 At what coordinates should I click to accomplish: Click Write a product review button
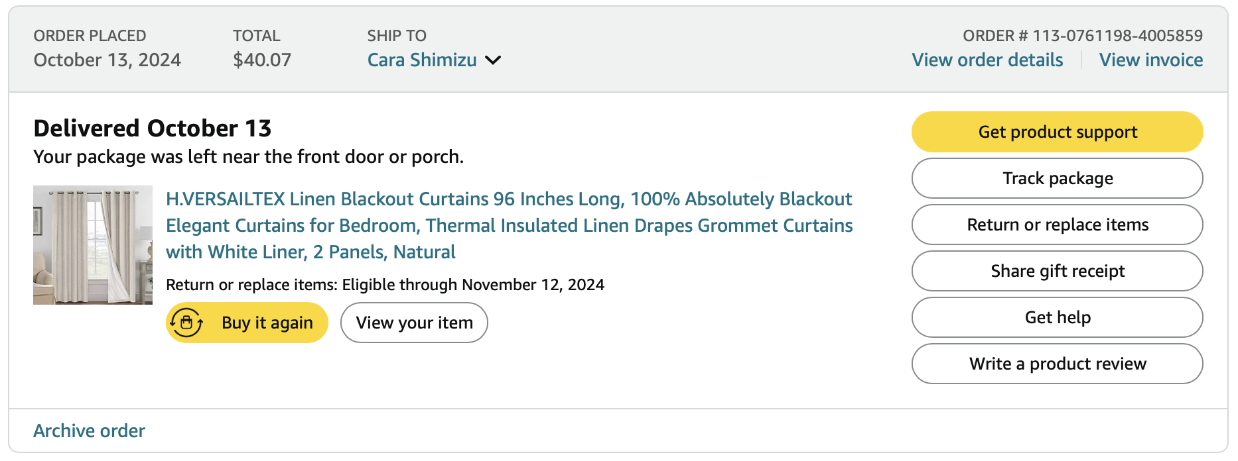pyautogui.click(x=1057, y=364)
